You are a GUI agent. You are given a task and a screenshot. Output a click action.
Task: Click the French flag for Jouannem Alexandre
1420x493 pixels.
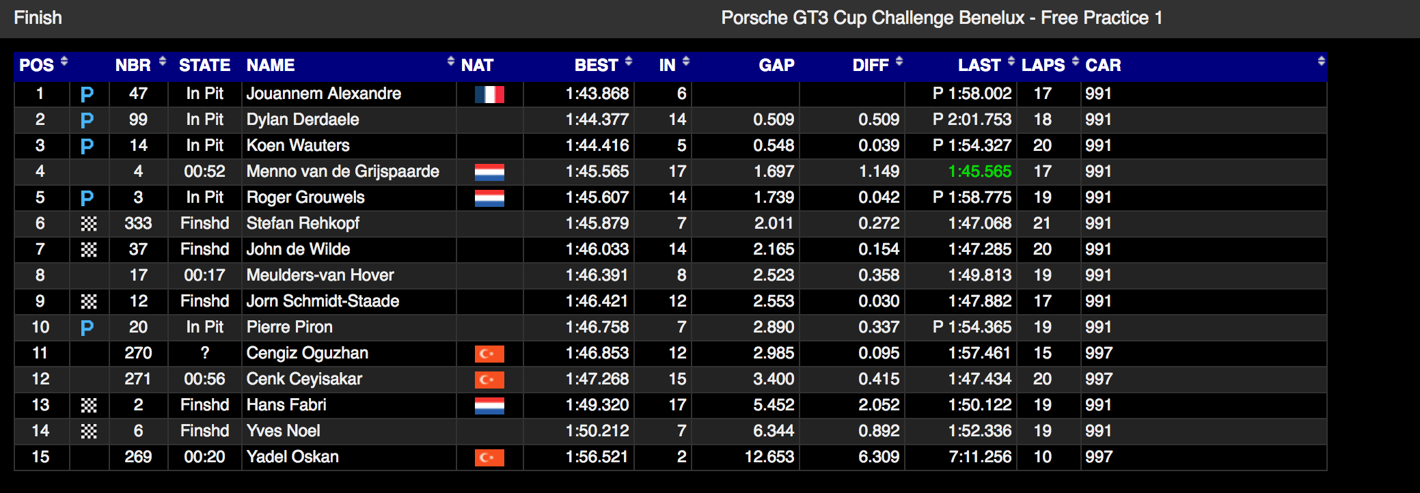489,94
